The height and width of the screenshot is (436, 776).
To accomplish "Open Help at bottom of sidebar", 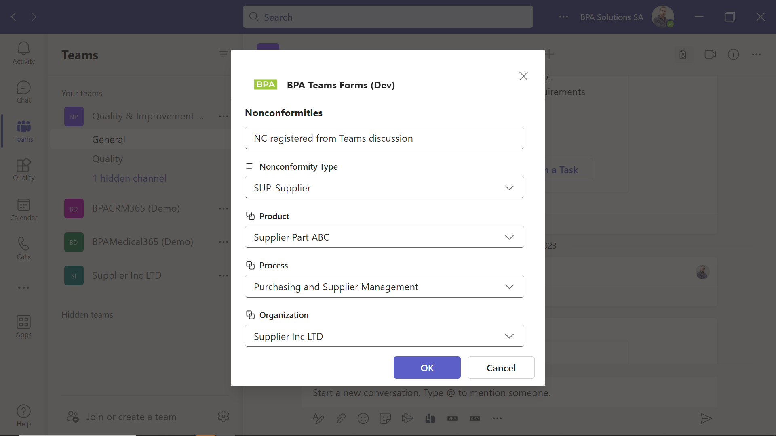I will click(x=23, y=416).
